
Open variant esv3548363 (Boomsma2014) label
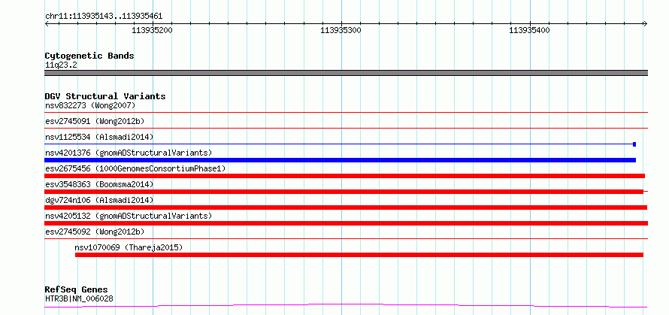point(99,184)
